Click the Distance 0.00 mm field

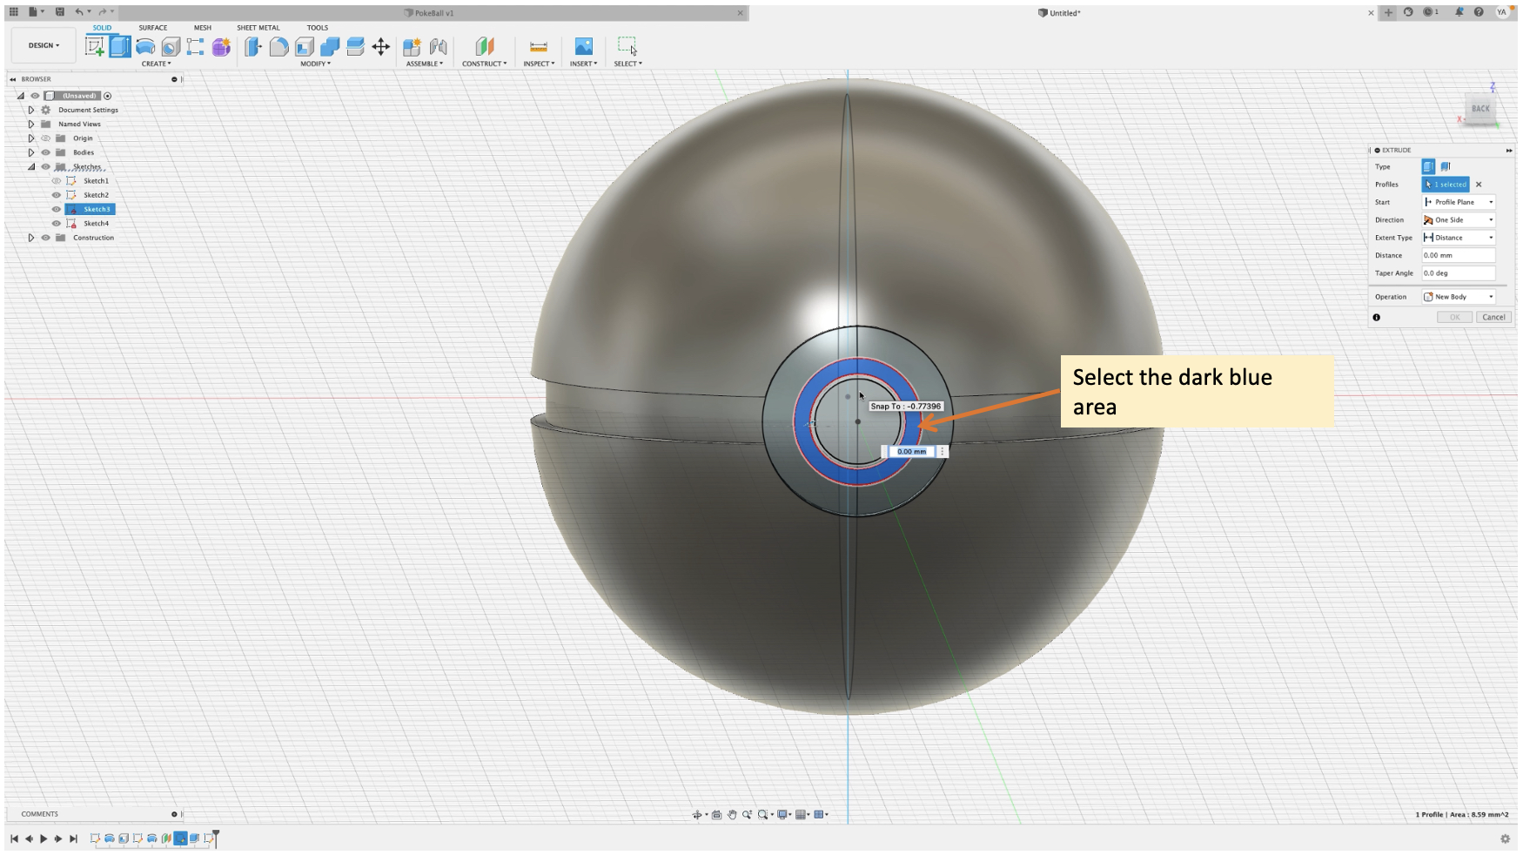click(1459, 255)
